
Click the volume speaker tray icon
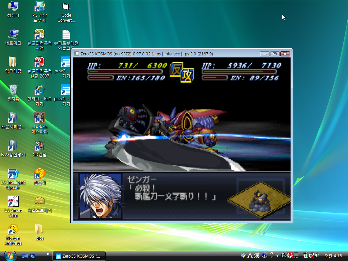click(x=317, y=256)
